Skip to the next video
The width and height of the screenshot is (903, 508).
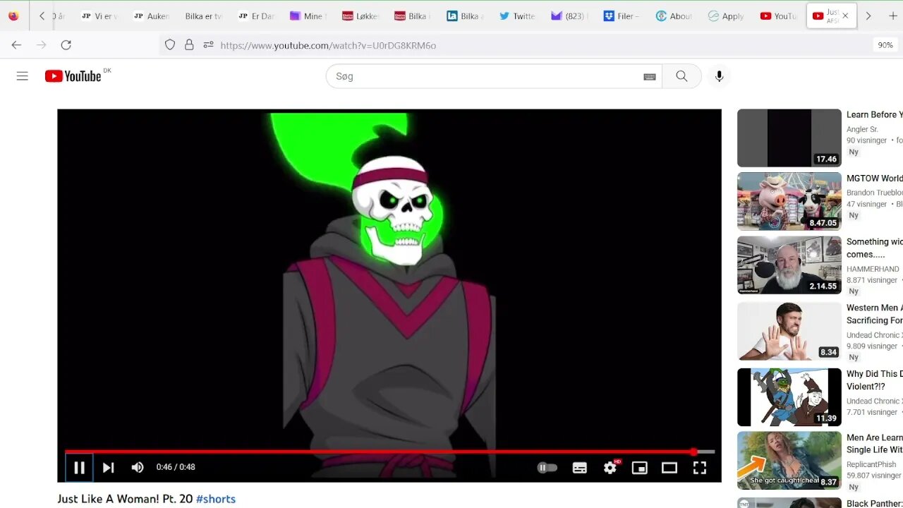coord(108,467)
